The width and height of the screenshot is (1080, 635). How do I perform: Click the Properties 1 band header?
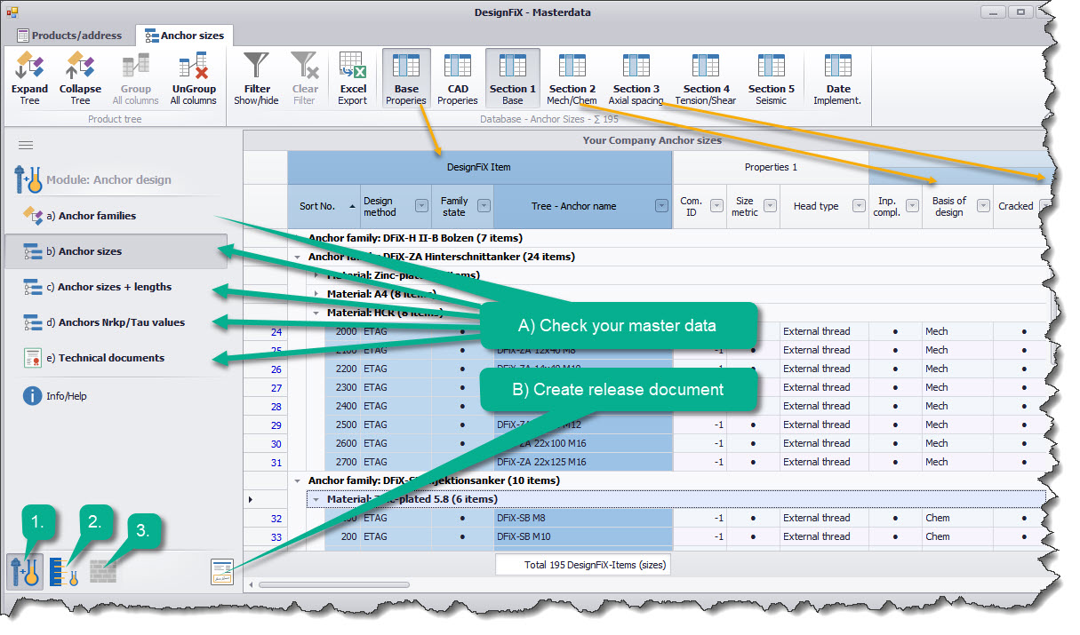(x=770, y=167)
